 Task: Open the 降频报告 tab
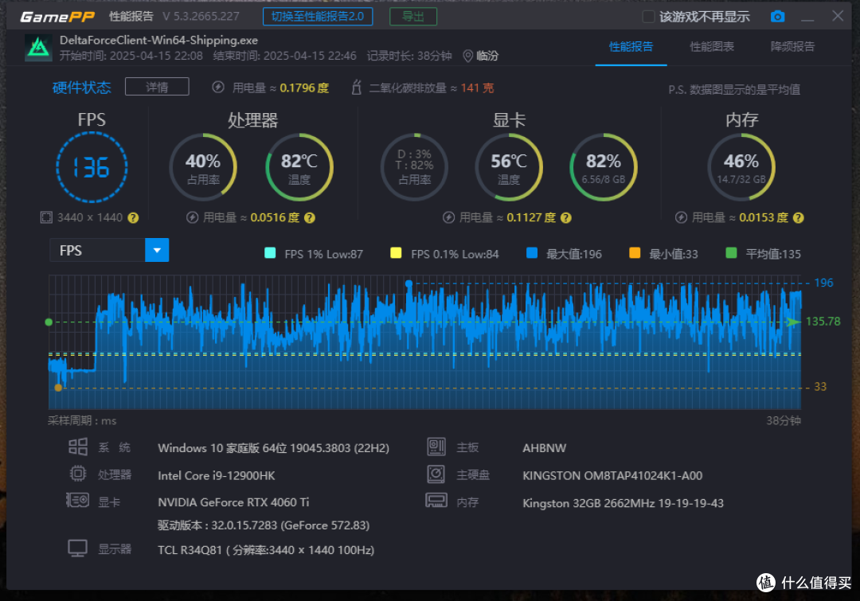click(x=792, y=47)
